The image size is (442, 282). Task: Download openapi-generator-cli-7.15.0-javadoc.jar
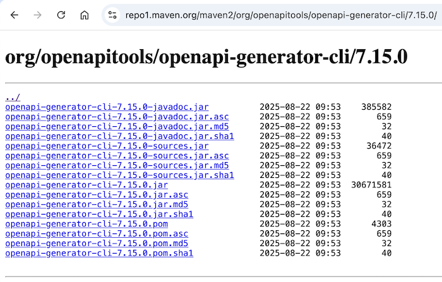pos(107,107)
